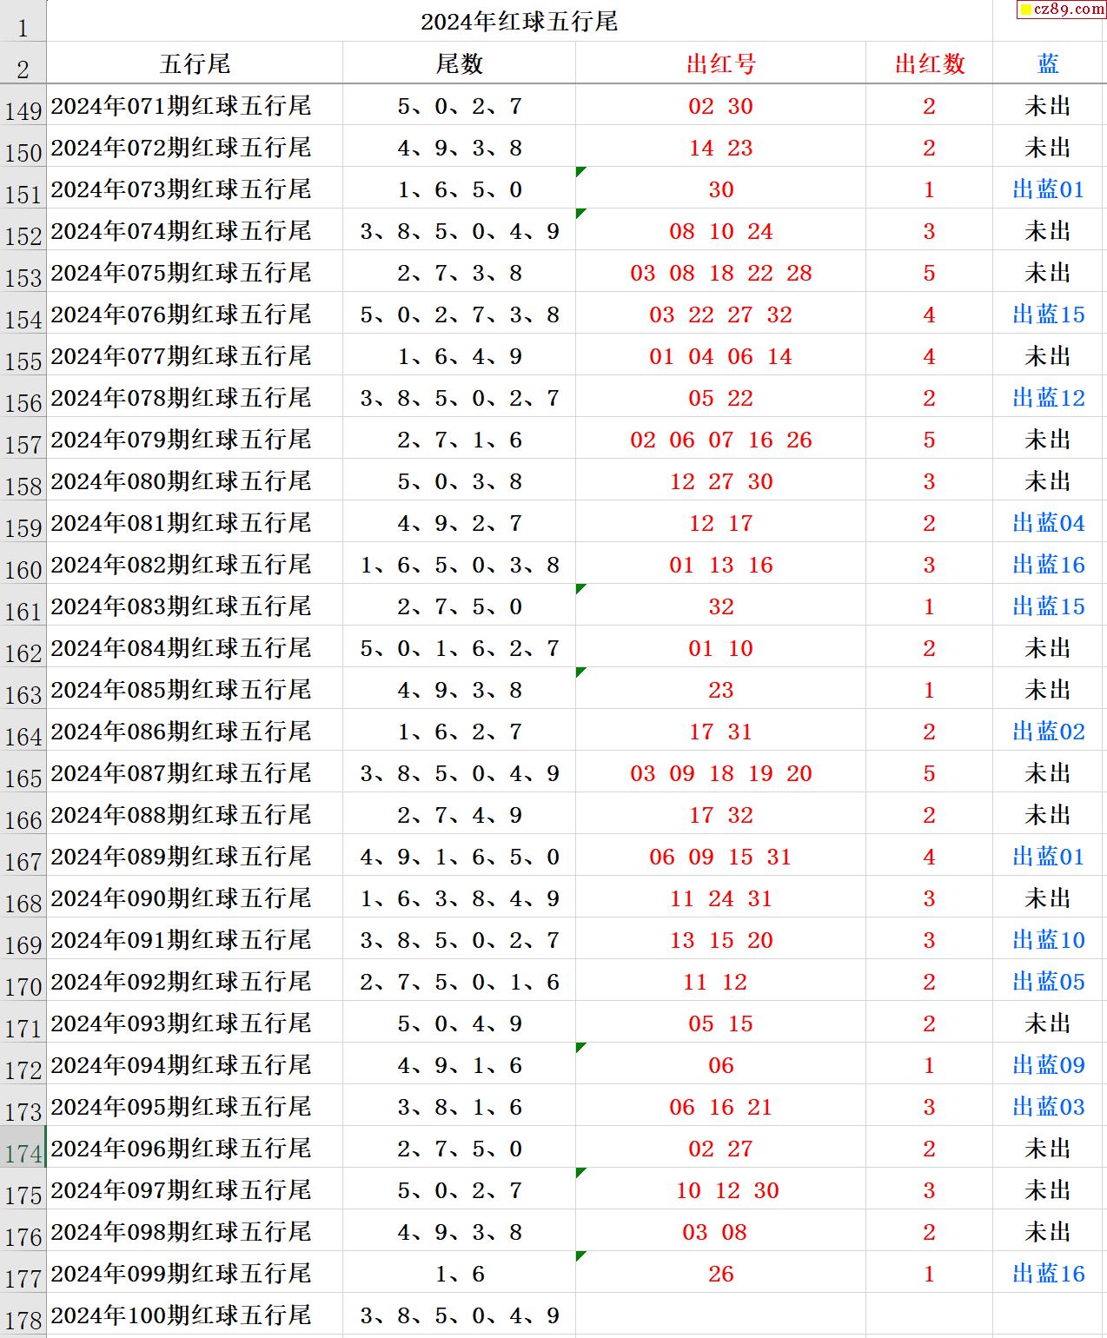Select 出蓝01 cell in 2024年073期 row
The height and width of the screenshot is (1338, 1107).
(x=1048, y=189)
